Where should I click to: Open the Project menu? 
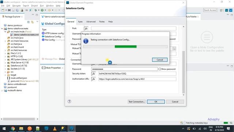click(34, 6)
